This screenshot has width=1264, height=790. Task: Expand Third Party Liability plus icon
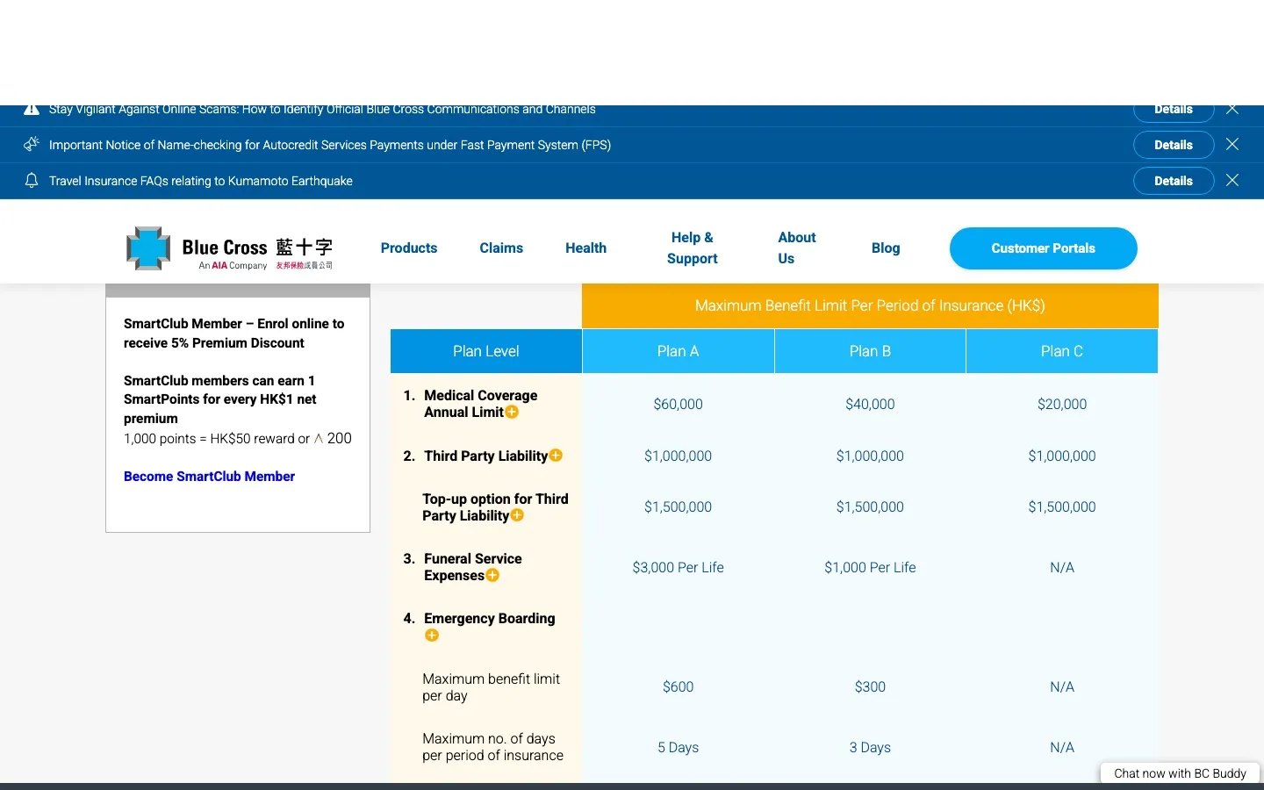pyautogui.click(x=556, y=456)
